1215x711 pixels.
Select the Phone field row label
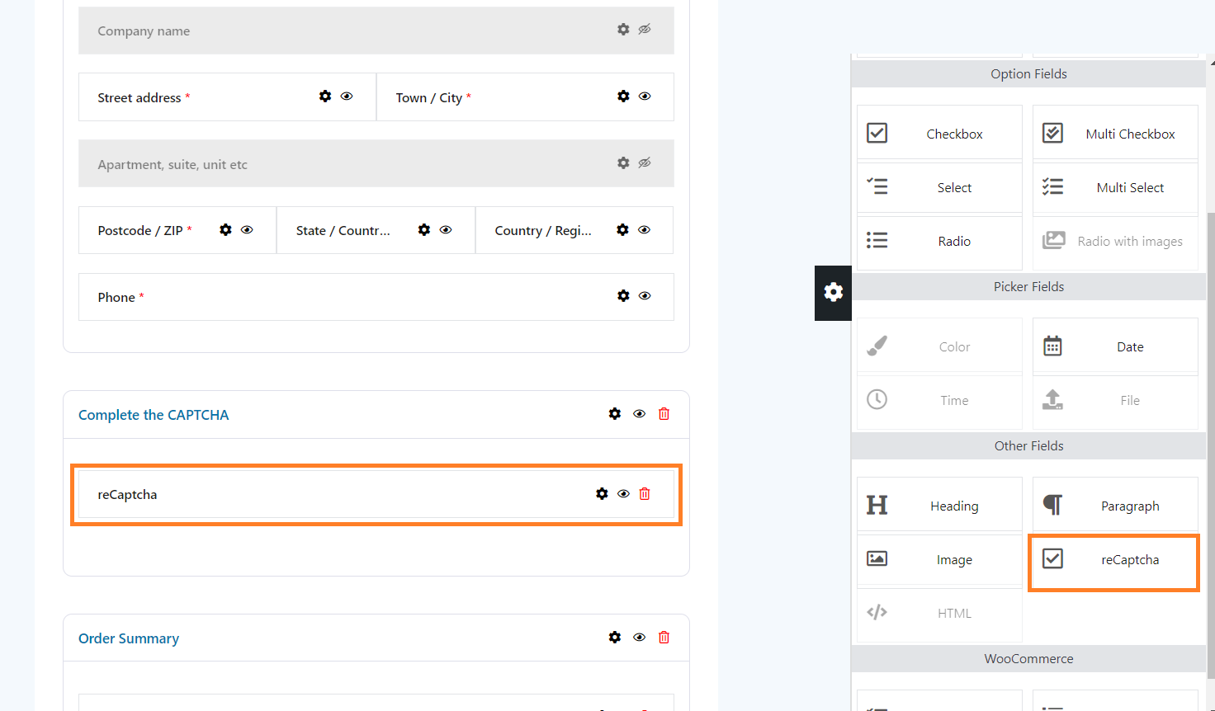[116, 297]
